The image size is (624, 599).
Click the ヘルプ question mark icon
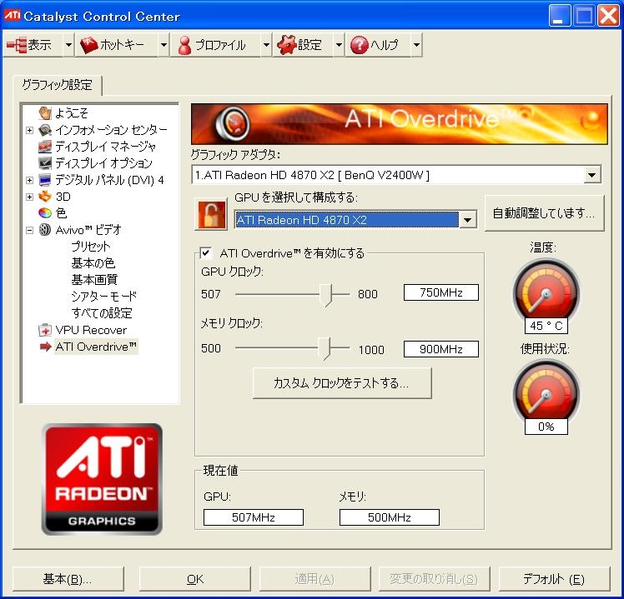[x=359, y=45]
